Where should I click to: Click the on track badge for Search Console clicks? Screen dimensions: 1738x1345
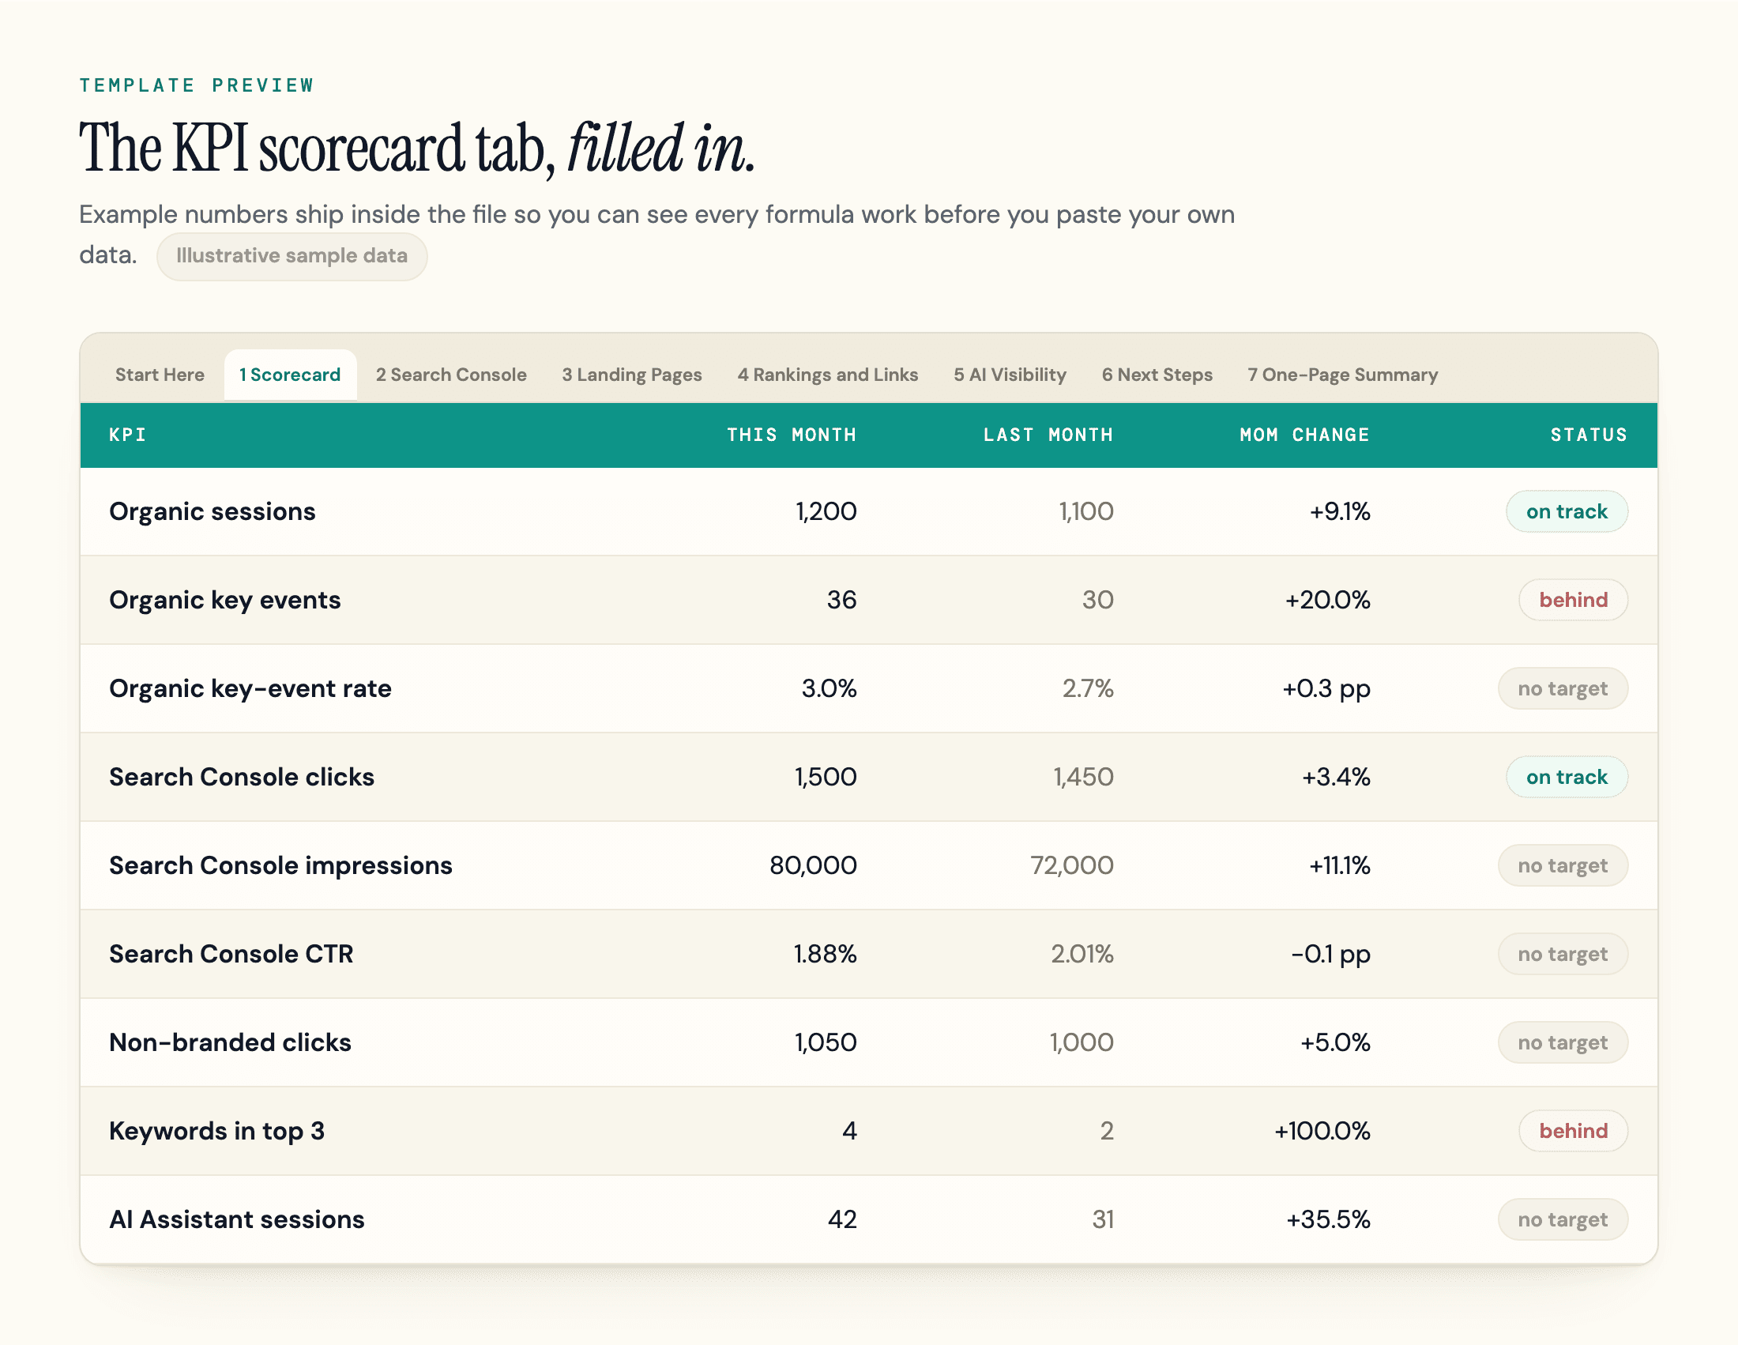tap(1567, 777)
